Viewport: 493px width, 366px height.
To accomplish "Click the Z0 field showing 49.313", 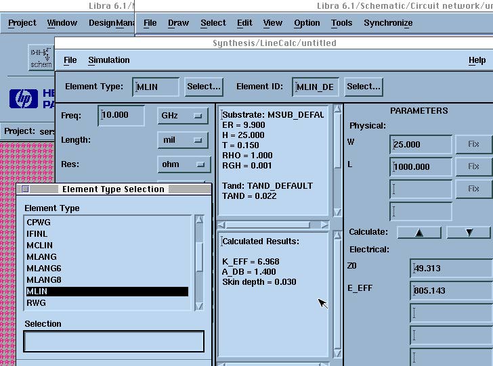I will [x=451, y=269].
